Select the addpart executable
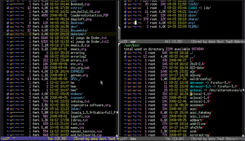245x141 pixels. coord(196,120)
